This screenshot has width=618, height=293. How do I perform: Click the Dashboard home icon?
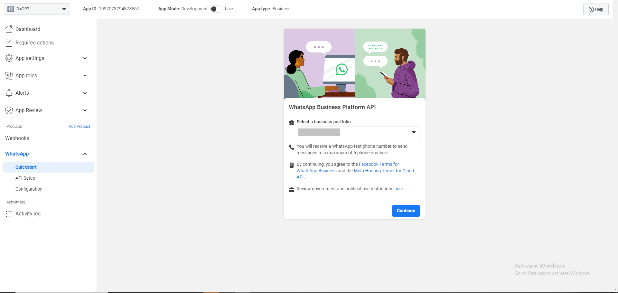pyautogui.click(x=9, y=29)
